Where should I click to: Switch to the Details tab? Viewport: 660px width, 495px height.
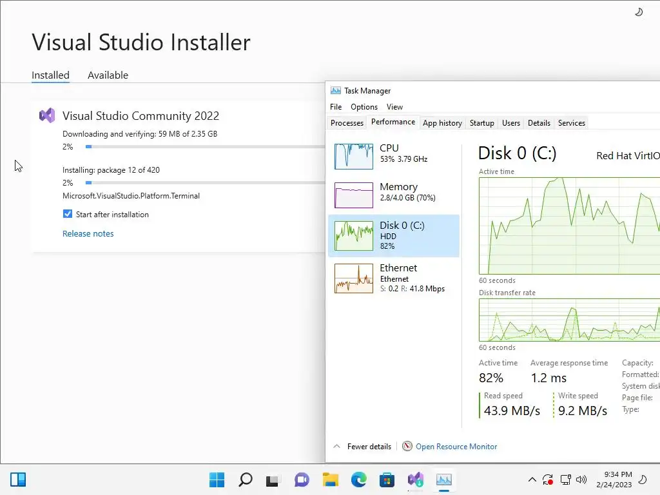tap(539, 123)
